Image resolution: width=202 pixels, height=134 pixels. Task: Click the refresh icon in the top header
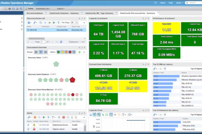point(156,3)
